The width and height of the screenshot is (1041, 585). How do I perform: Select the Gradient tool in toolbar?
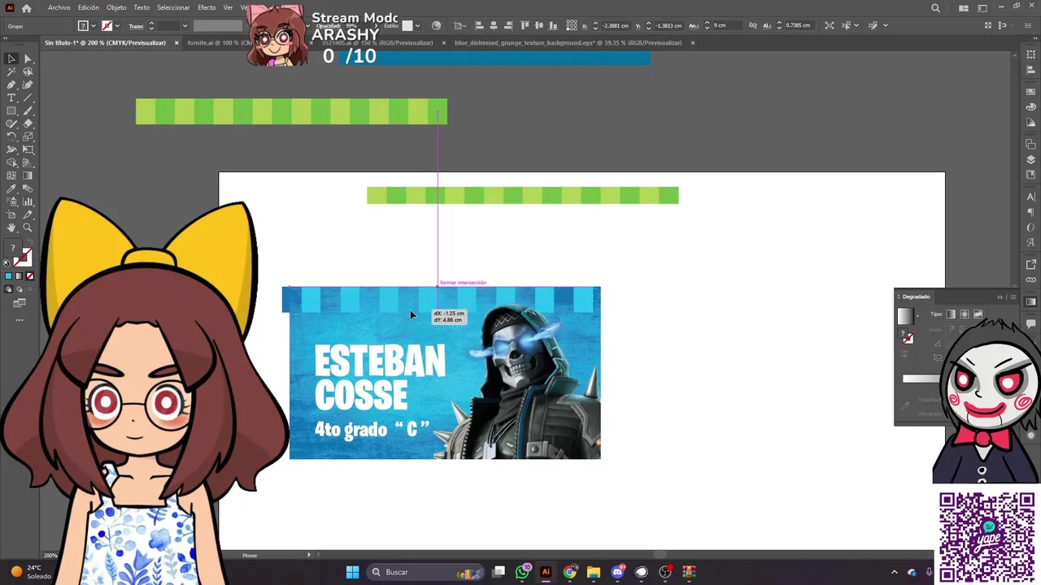28,175
